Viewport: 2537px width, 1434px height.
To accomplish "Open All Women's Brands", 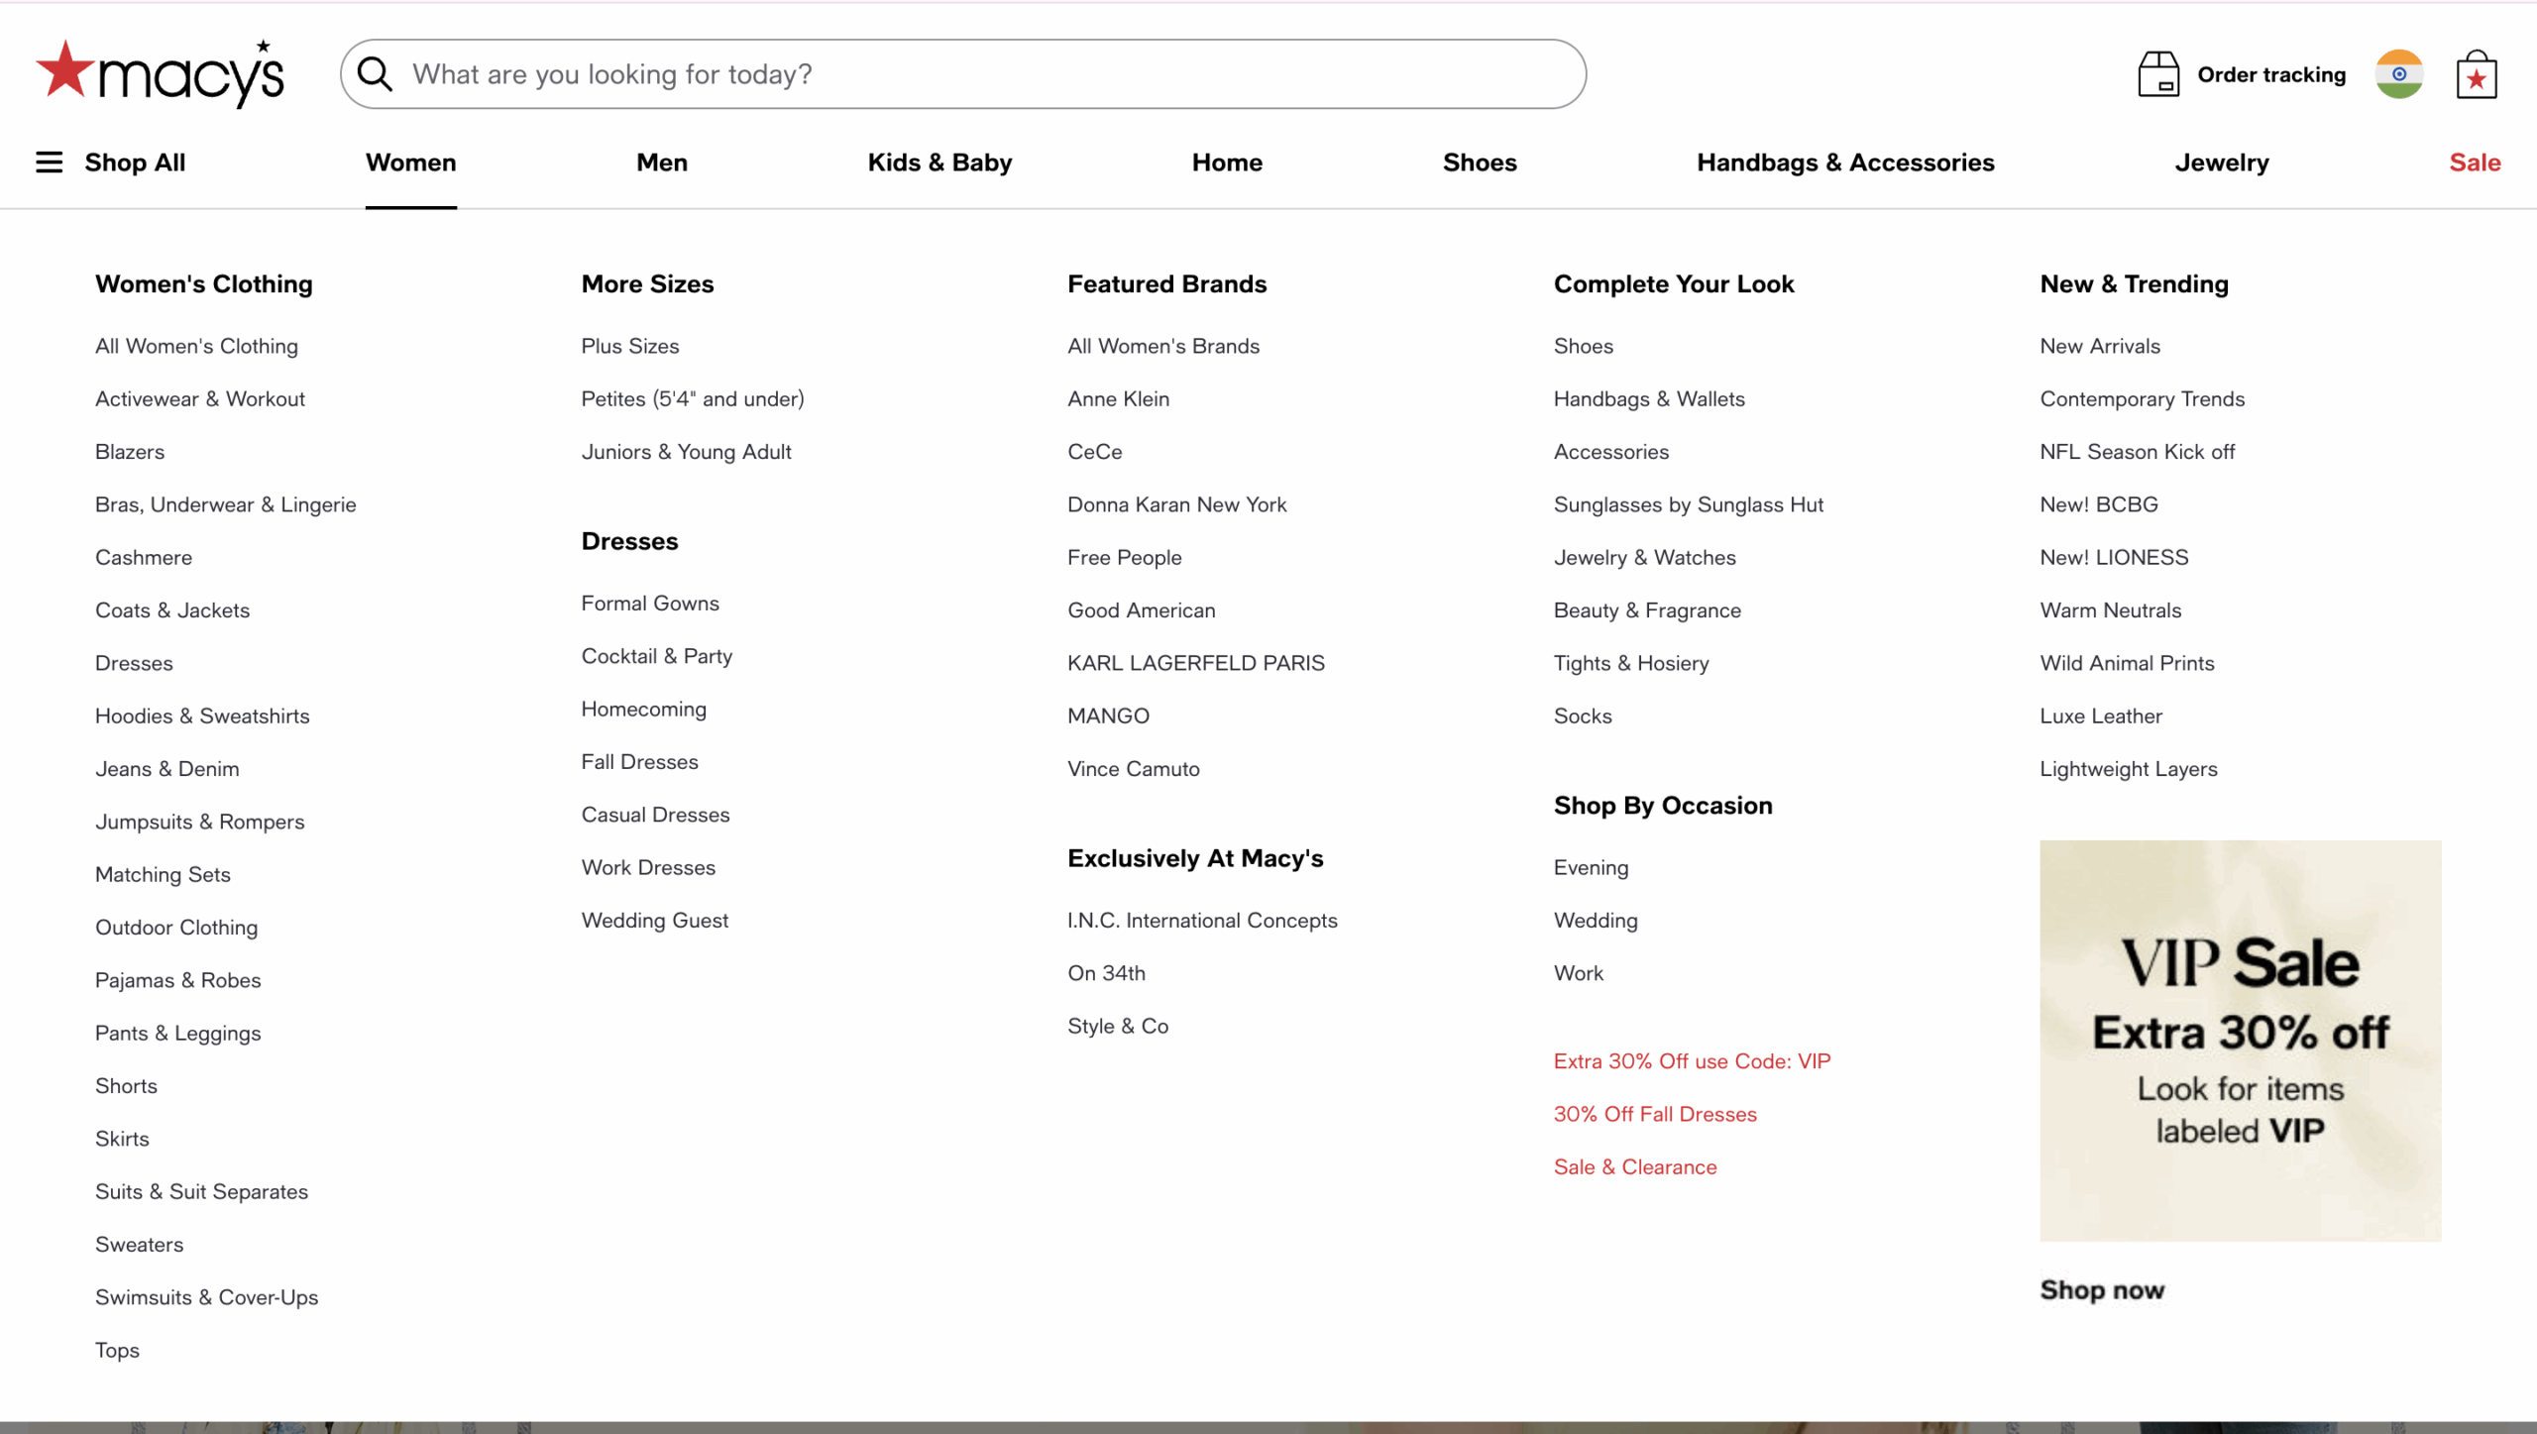I will [x=1163, y=346].
